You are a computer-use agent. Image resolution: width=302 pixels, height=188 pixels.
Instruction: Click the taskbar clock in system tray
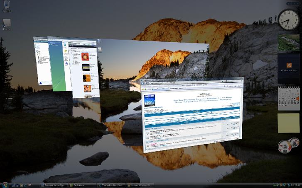pos(297,185)
